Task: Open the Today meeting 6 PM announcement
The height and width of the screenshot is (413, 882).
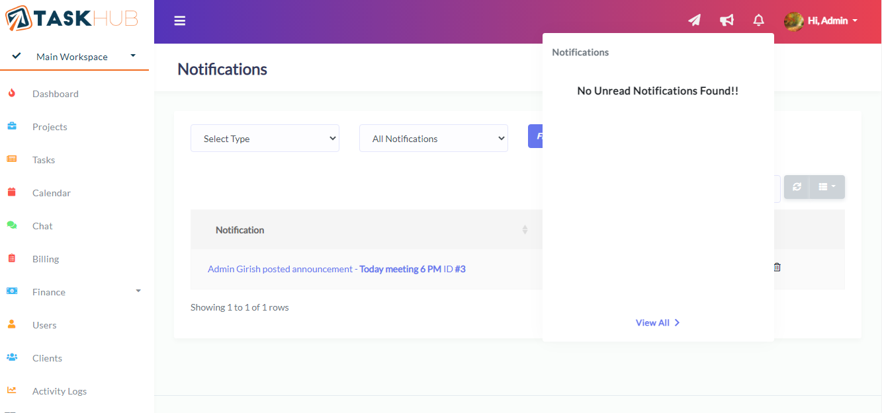Action: coord(400,270)
